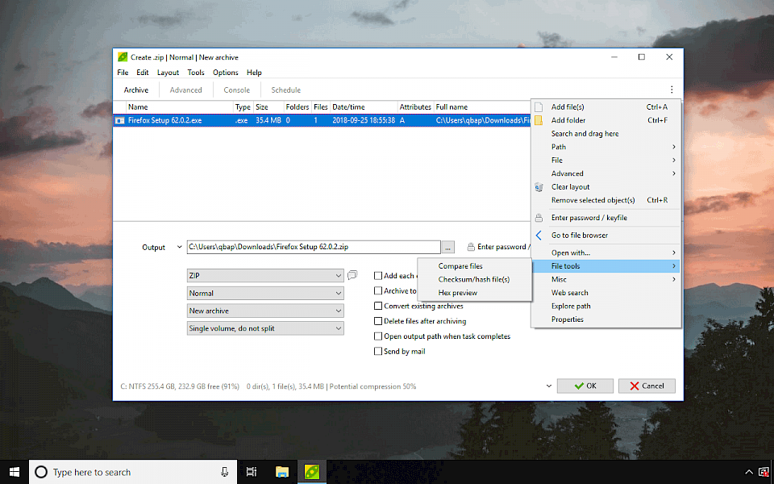Click the speech bubble icon next to ZIP
The width and height of the screenshot is (774, 484).
pos(352,275)
